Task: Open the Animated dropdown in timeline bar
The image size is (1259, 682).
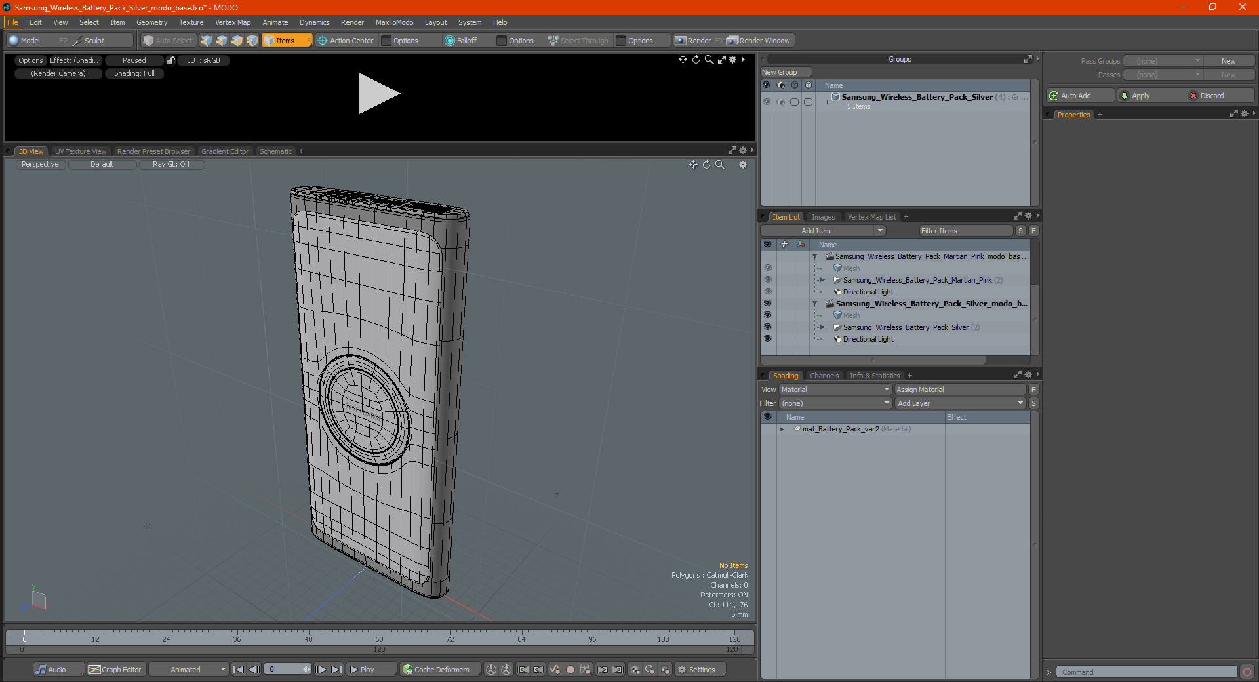Action: [x=188, y=670]
